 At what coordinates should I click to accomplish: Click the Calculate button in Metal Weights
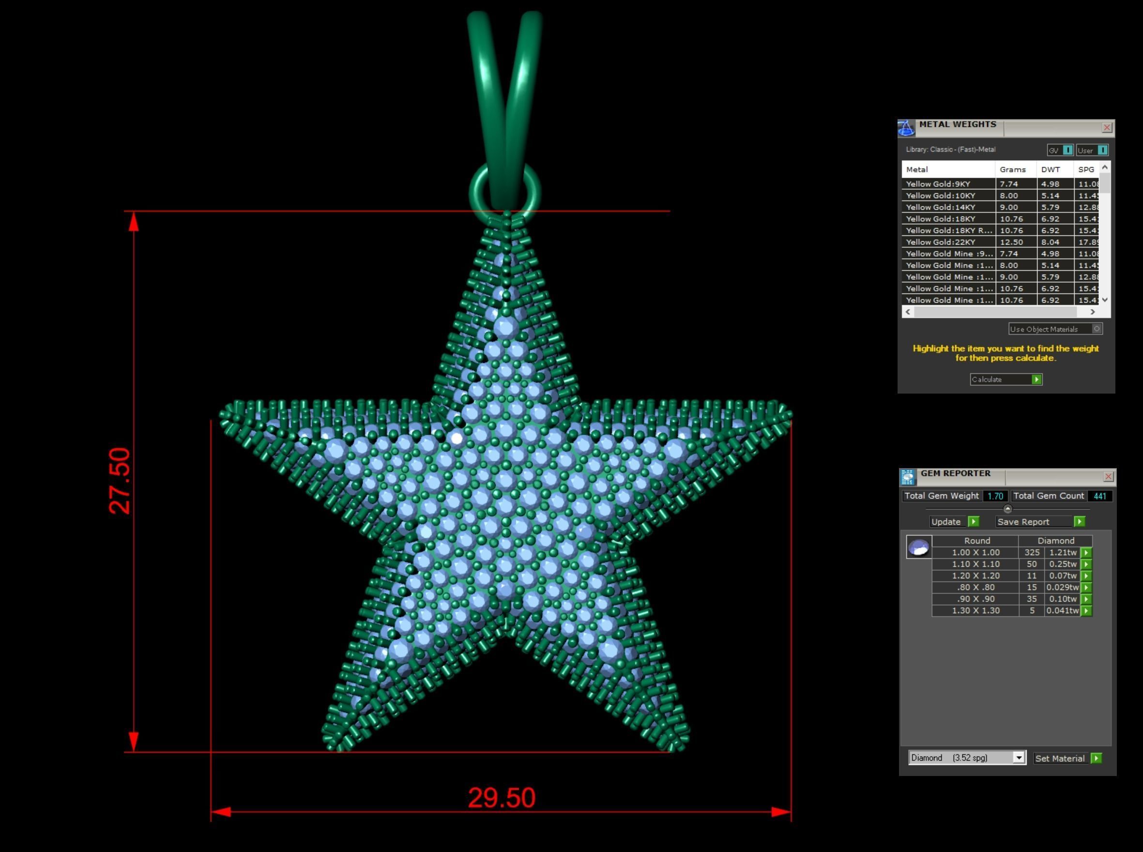[x=1006, y=380]
